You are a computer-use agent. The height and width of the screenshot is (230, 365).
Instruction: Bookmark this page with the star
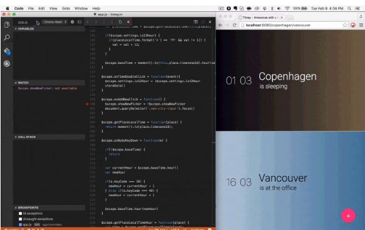point(345,25)
